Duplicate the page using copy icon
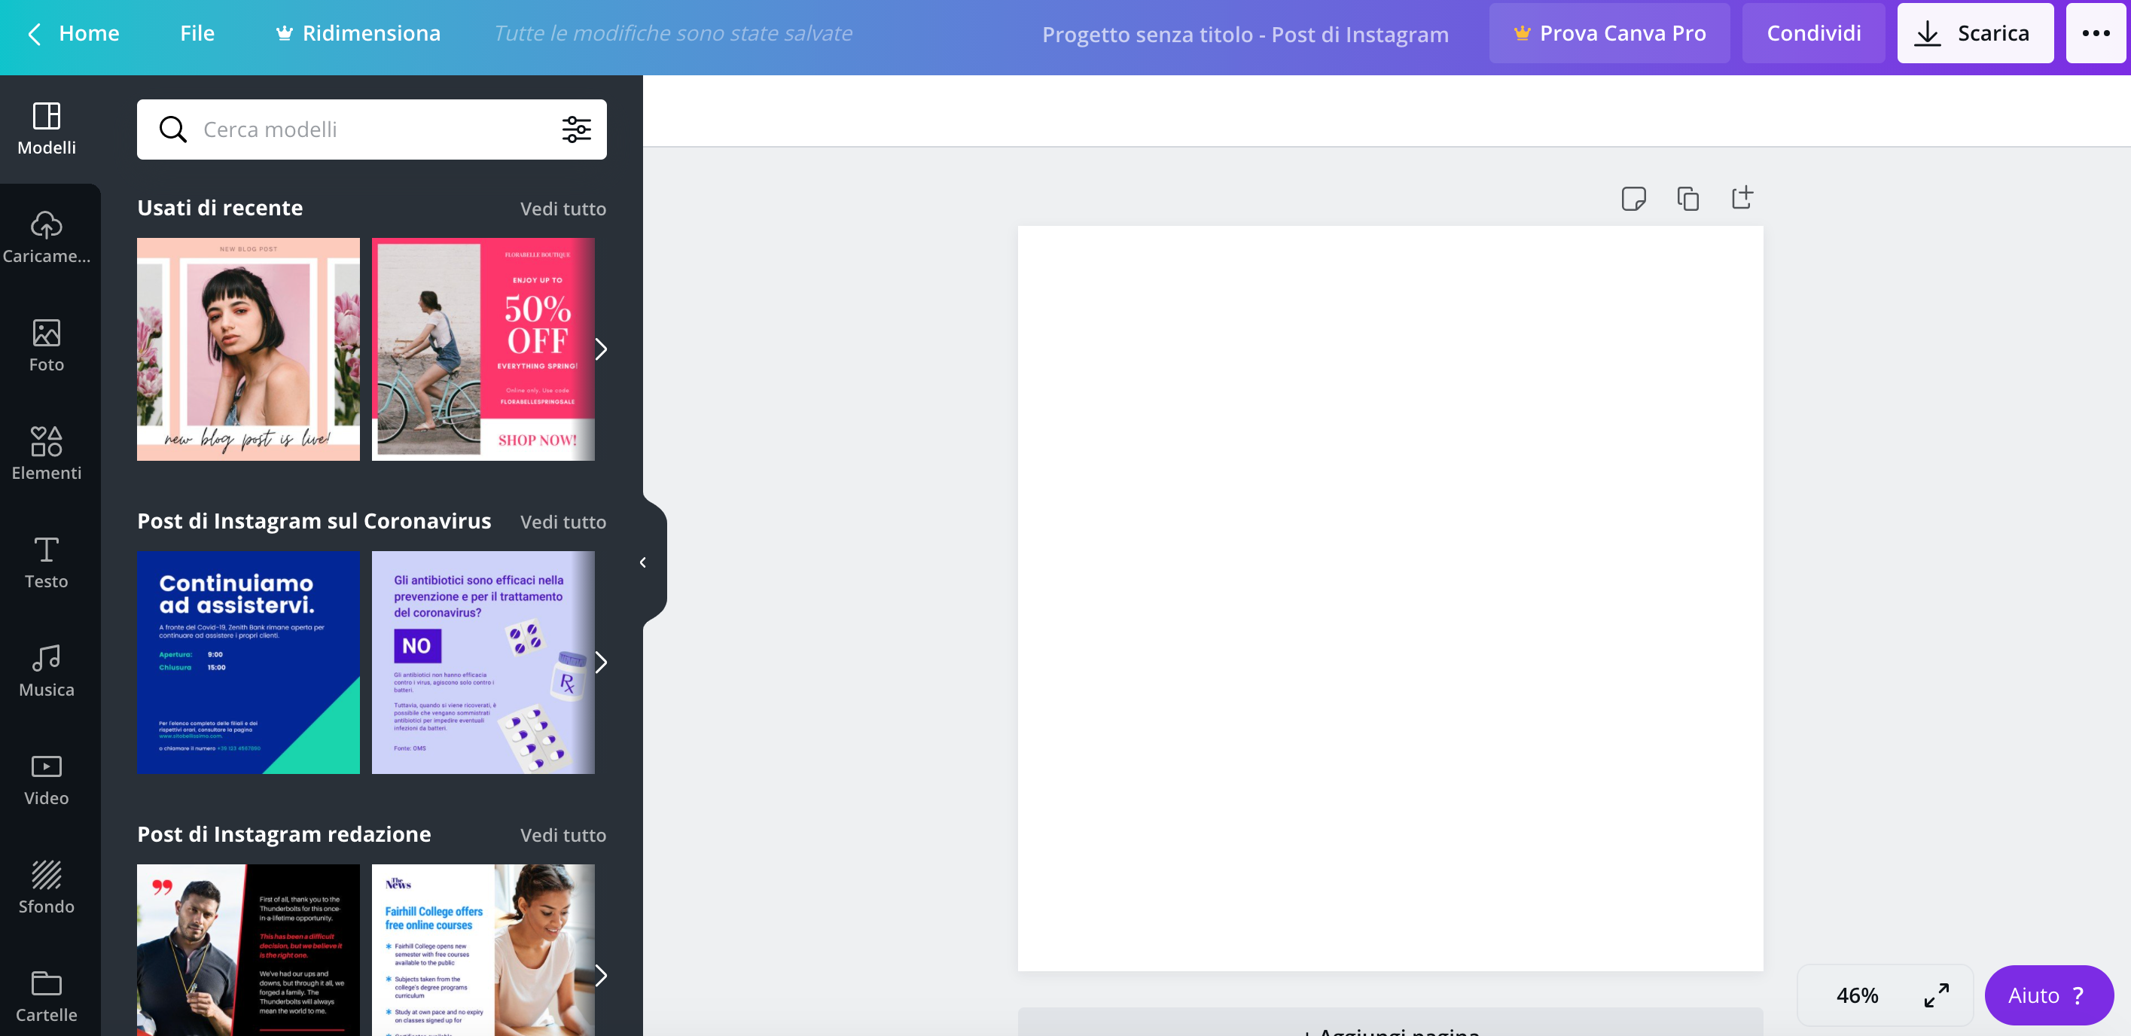Image resolution: width=2131 pixels, height=1036 pixels. [x=1687, y=199]
